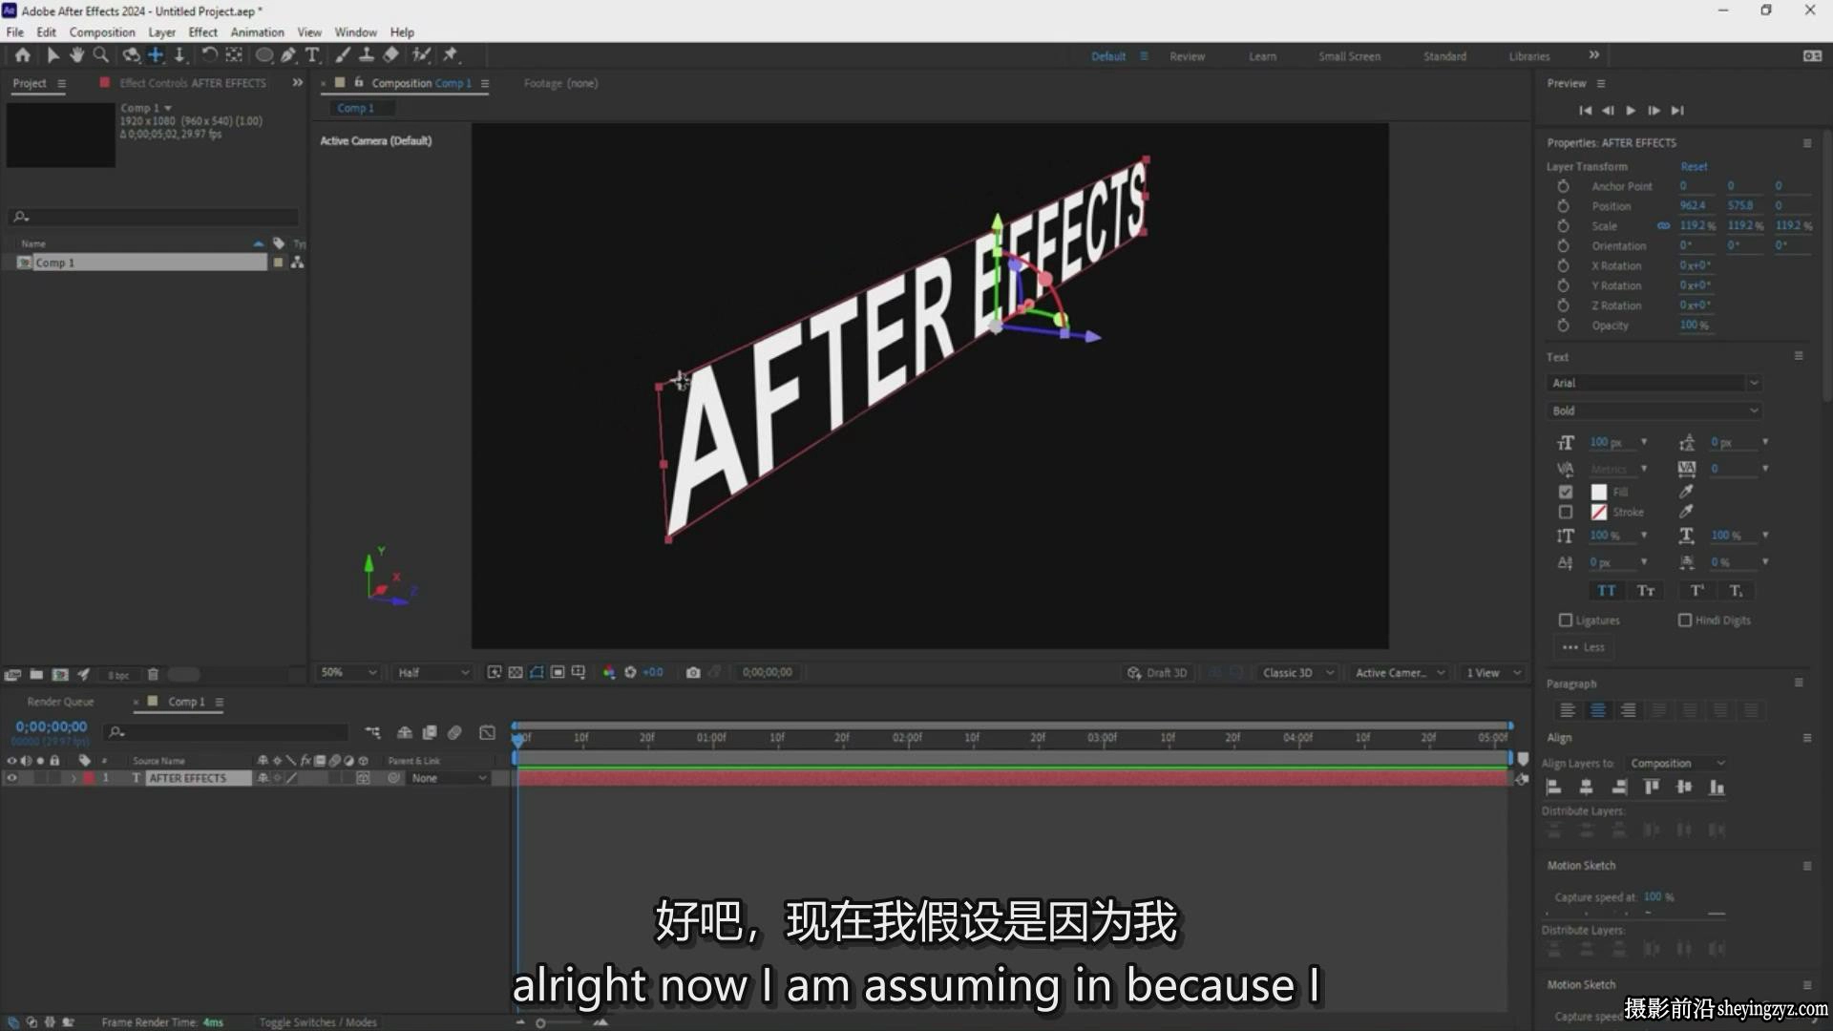This screenshot has width=1833, height=1031.
Task: Switch to the Effect Controls tab
Action: 192,83
